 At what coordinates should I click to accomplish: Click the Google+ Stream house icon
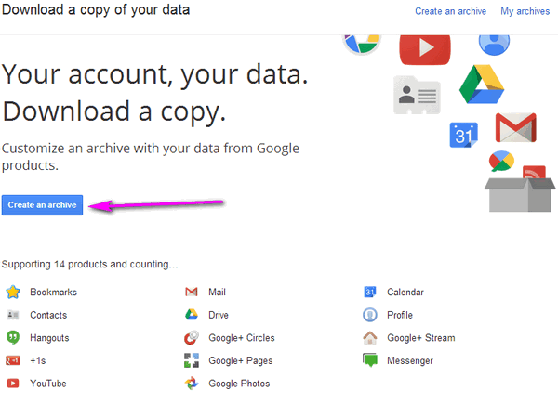370,337
